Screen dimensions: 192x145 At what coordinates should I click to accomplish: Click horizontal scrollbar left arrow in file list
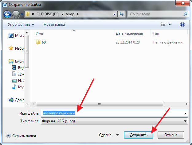(x=33, y=104)
